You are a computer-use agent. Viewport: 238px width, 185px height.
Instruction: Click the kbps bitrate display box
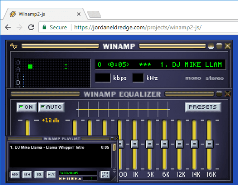coord(103,78)
